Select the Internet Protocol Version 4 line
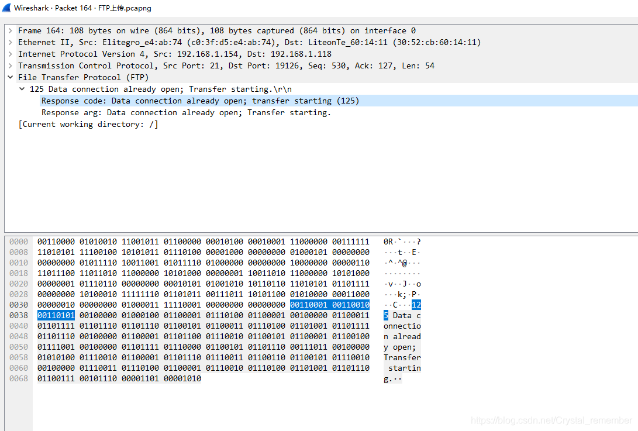The height and width of the screenshot is (431, 638). click(175, 54)
